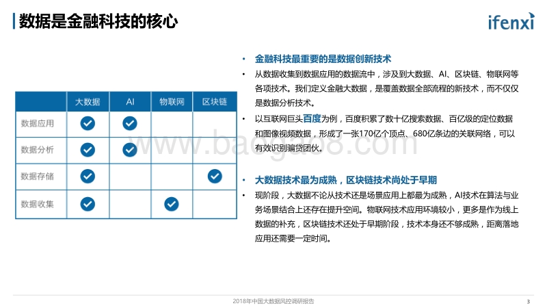
Task: Click checkmark for 数据应用 under AI
Action: (x=130, y=123)
